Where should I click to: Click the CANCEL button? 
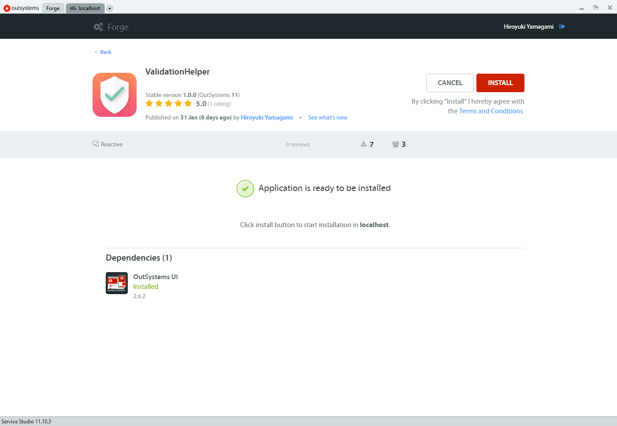(450, 83)
